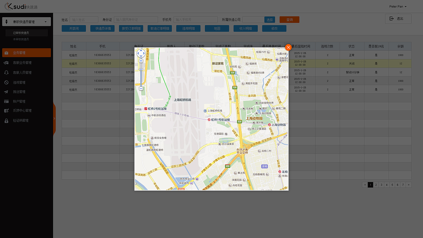Click the Ksudi 快速递 logo

(x=21, y=6)
